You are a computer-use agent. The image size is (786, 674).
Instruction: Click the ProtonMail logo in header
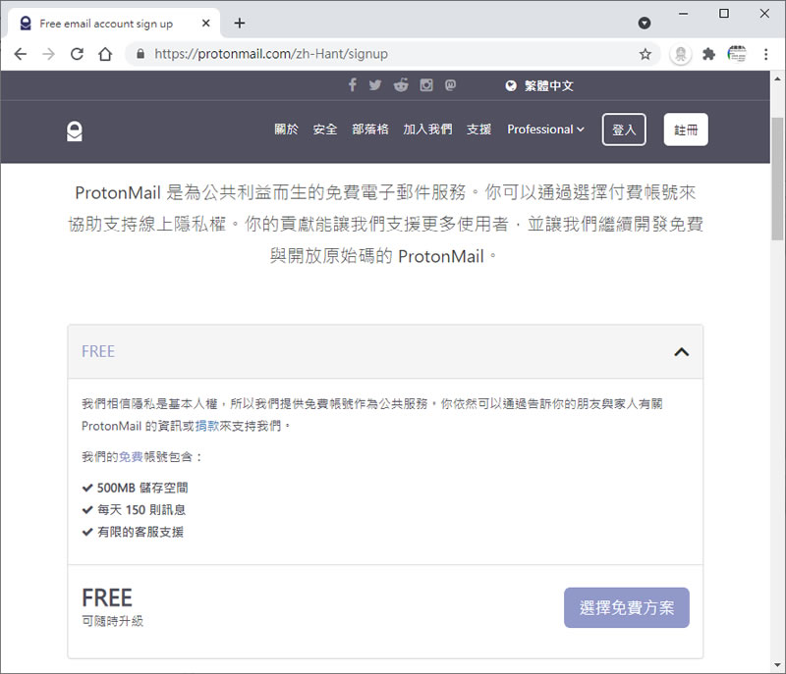[75, 131]
